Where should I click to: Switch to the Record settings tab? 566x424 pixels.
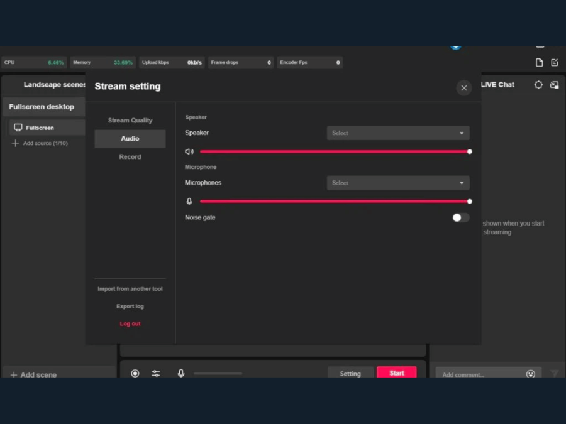130,157
